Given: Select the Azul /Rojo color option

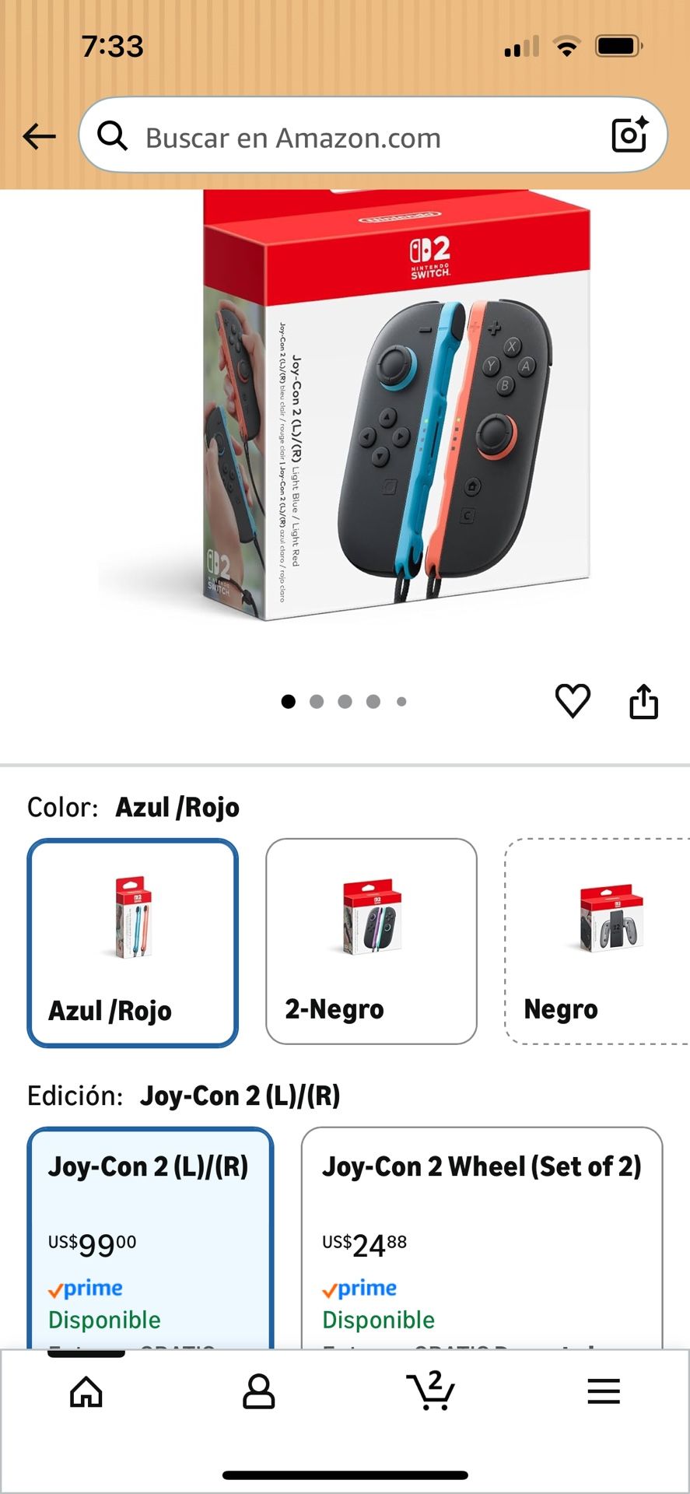Looking at the screenshot, I should [133, 942].
